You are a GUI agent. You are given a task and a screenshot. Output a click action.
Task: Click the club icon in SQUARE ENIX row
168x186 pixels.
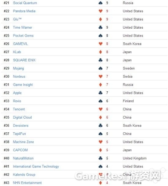pyautogui.click(x=100, y=60)
